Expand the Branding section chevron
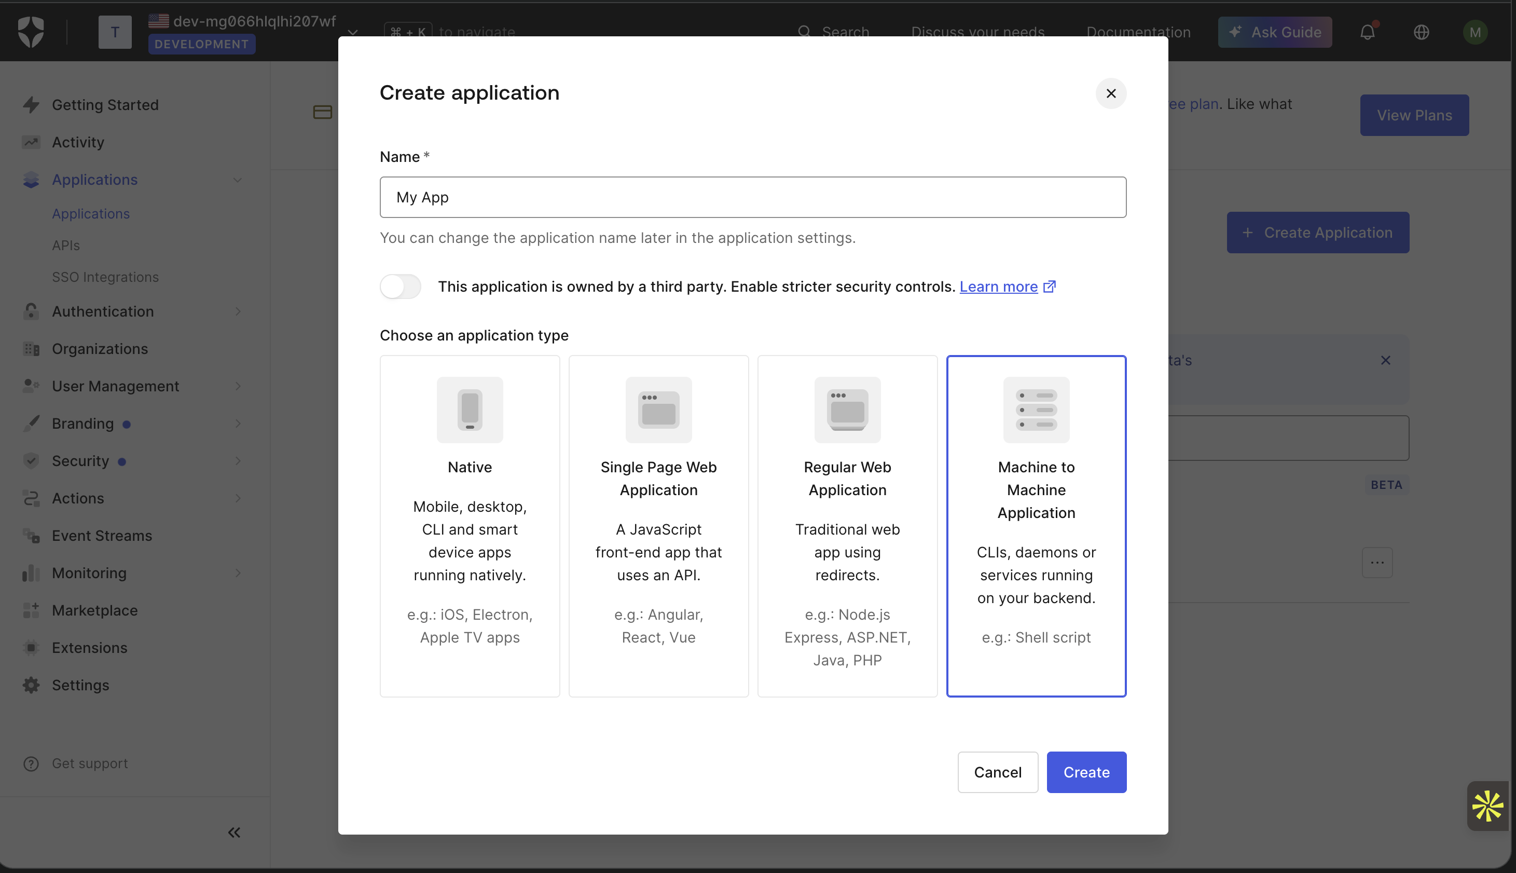Screen dimensions: 1516x873 tap(238, 424)
